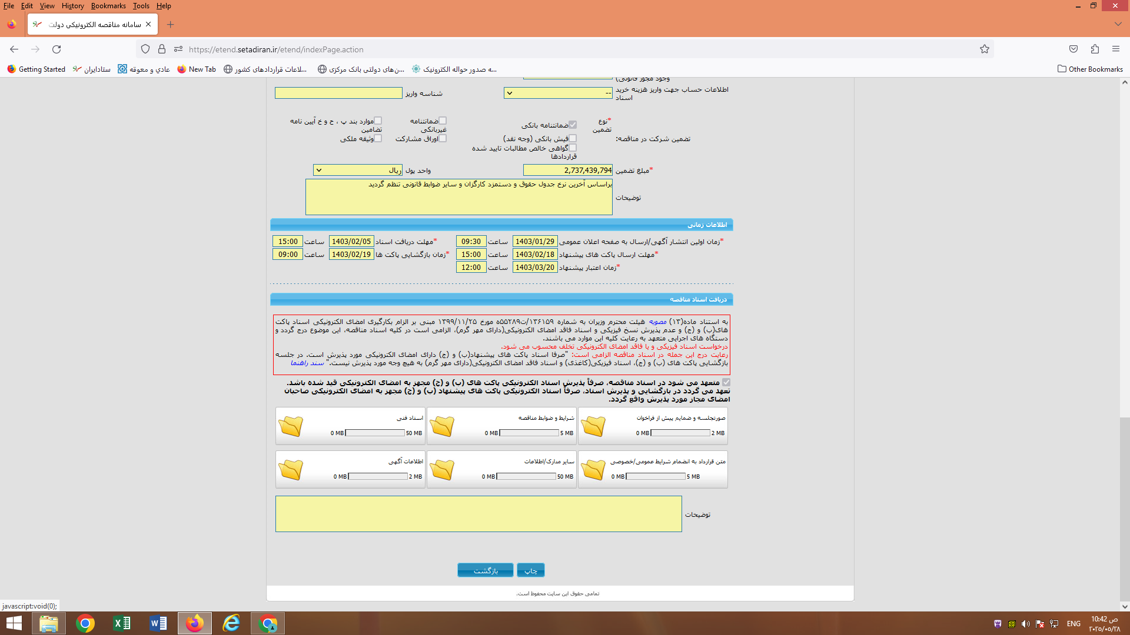Toggle اوراق مشارکت checkbox
Screen dimensions: 1130x635
coord(443,138)
